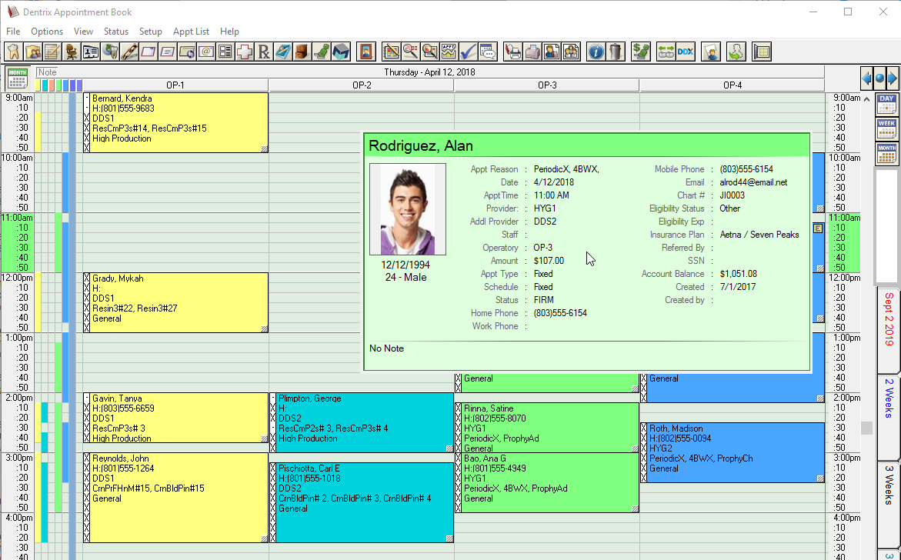901x560 pixels.
Task: Open the View menu
Action: point(83,32)
